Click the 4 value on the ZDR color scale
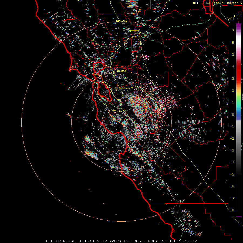Viewport: 243px width, 243px height. point(233,66)
